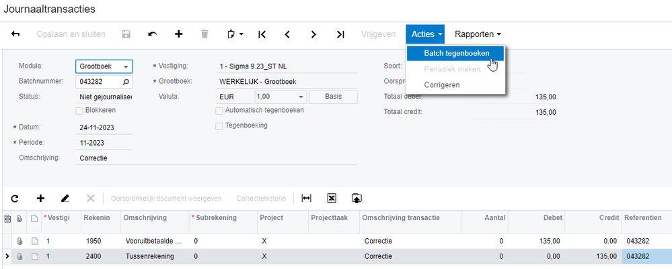The image size is (672, 269).
Task: Open the clipboard copy-paste menu
Action: (235, 34)
